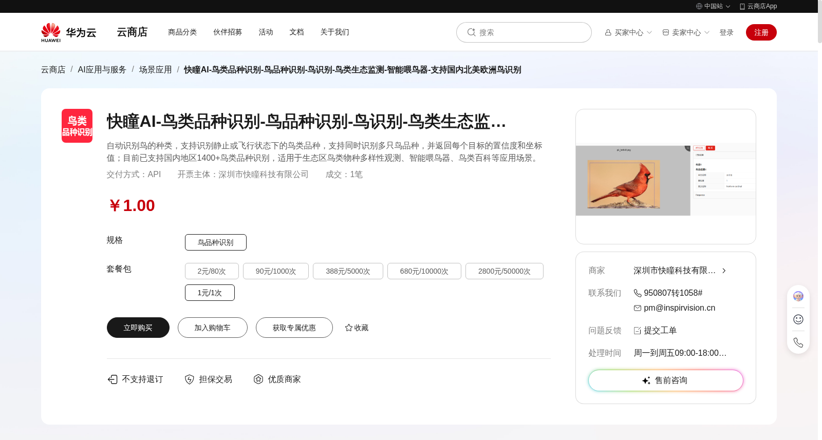Select the 1元/1次 package
The height and width of the screenshot is (440, 822).
210,293
